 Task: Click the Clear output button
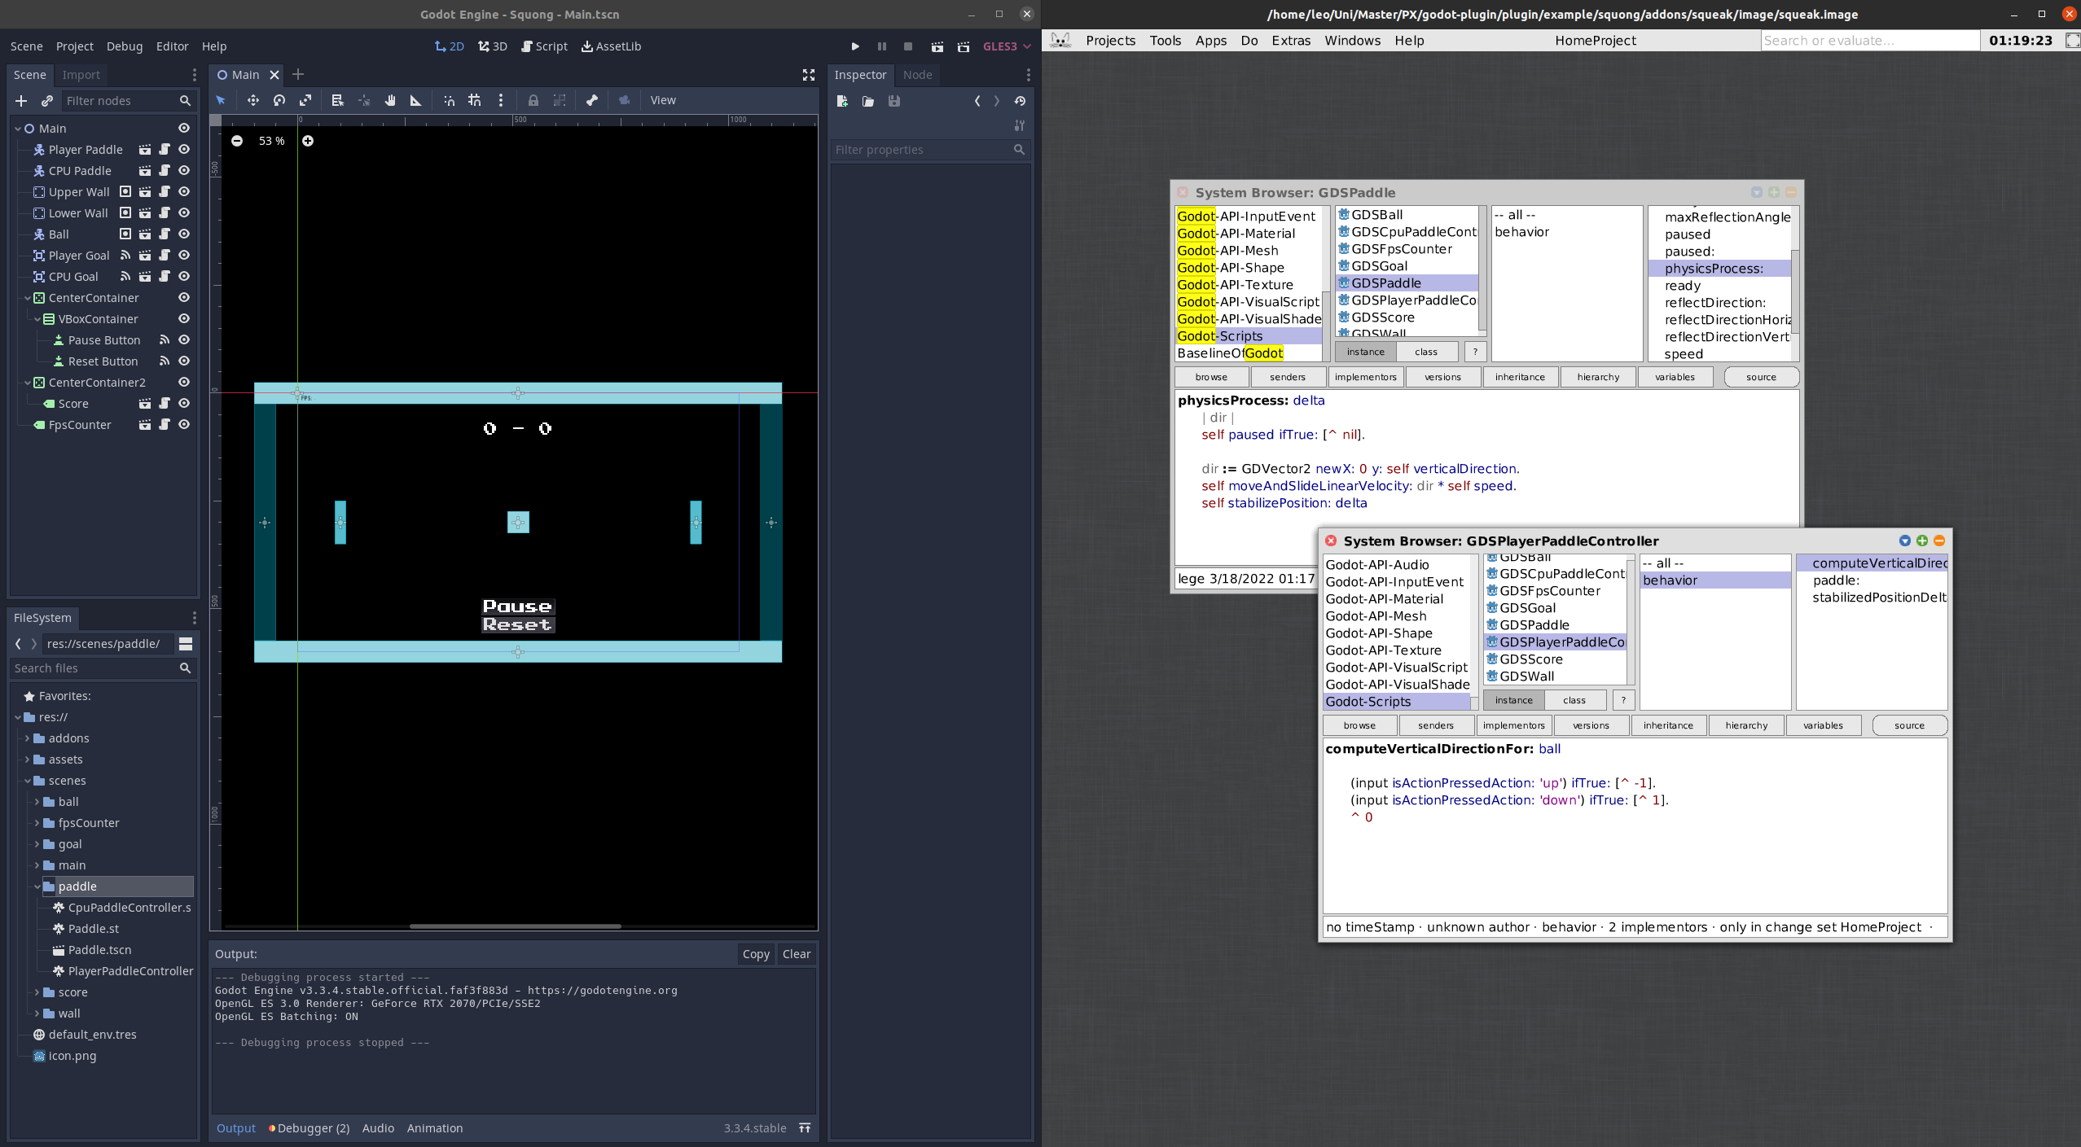pos(796,954)
